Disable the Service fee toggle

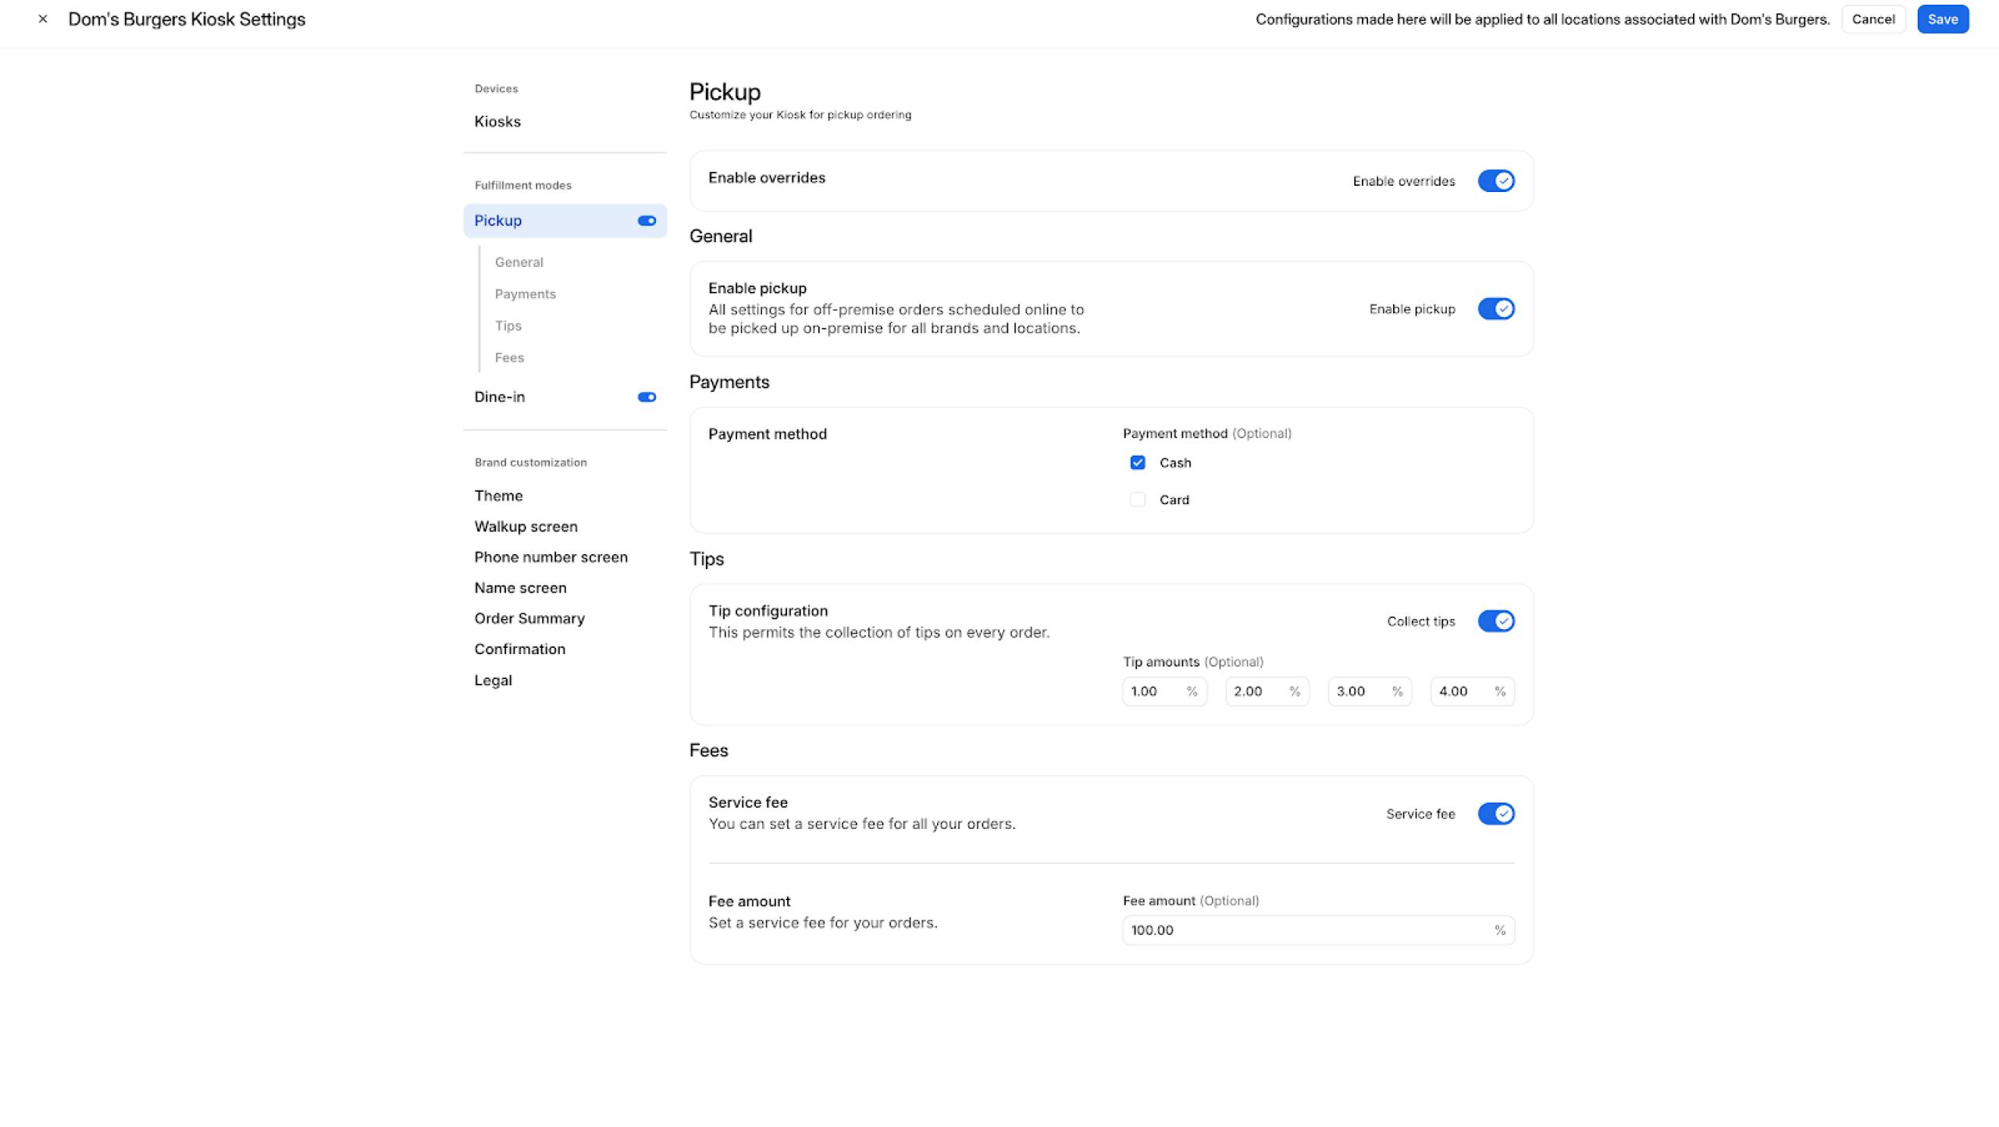point(1495,814)
